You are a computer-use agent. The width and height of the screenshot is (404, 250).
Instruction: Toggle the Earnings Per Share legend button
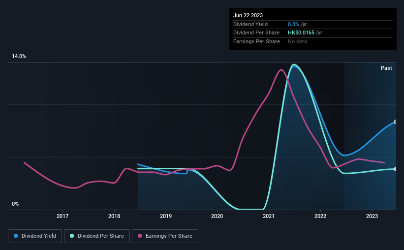click(165, 236)
